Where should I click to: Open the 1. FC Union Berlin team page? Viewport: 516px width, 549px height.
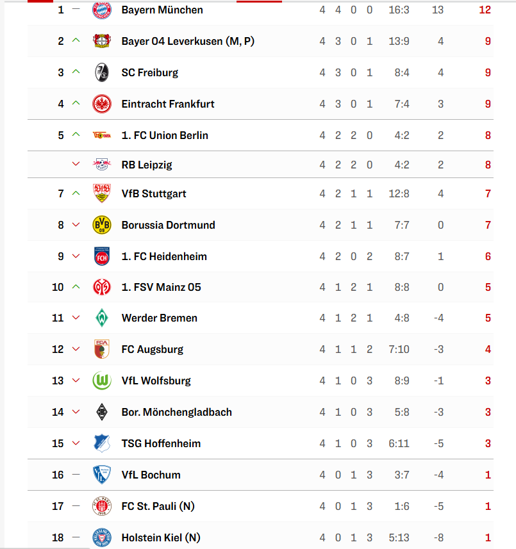pyautogui.click(x=165, y=136)
